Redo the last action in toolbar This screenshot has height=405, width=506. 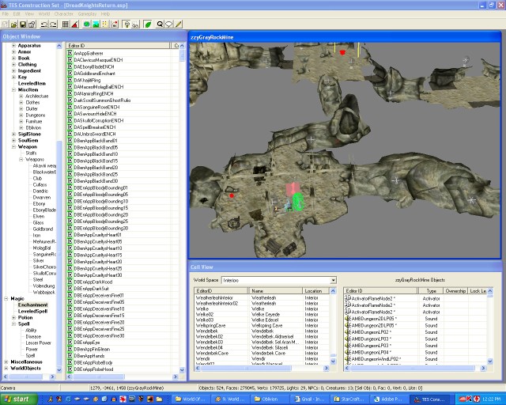[53, 25]
